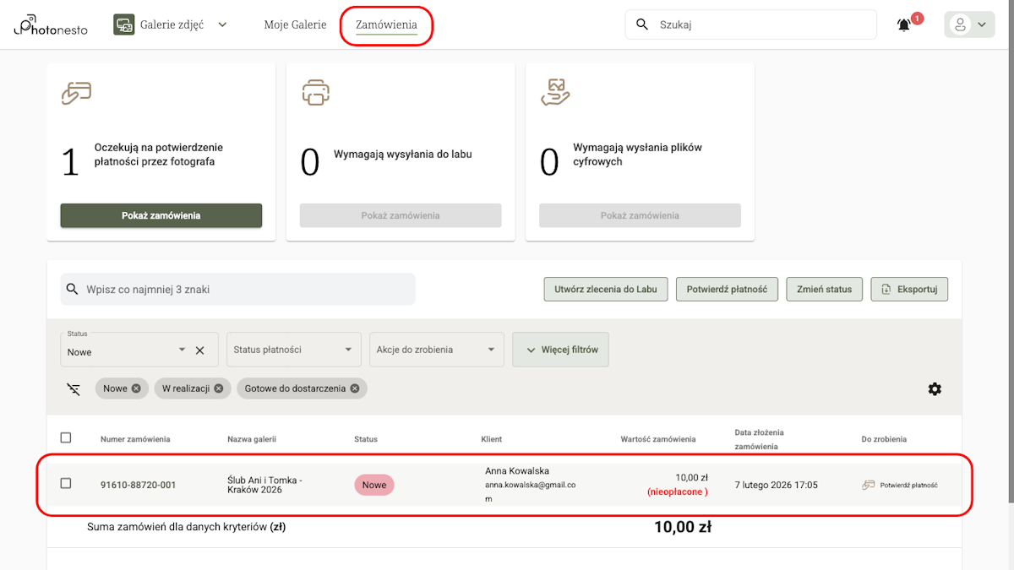This screenshot has height=570, width=1014.
Task: Remove "Gotowe do dostarczenia" filter chip
Action: pyautogui.click(x=355, y=388)
